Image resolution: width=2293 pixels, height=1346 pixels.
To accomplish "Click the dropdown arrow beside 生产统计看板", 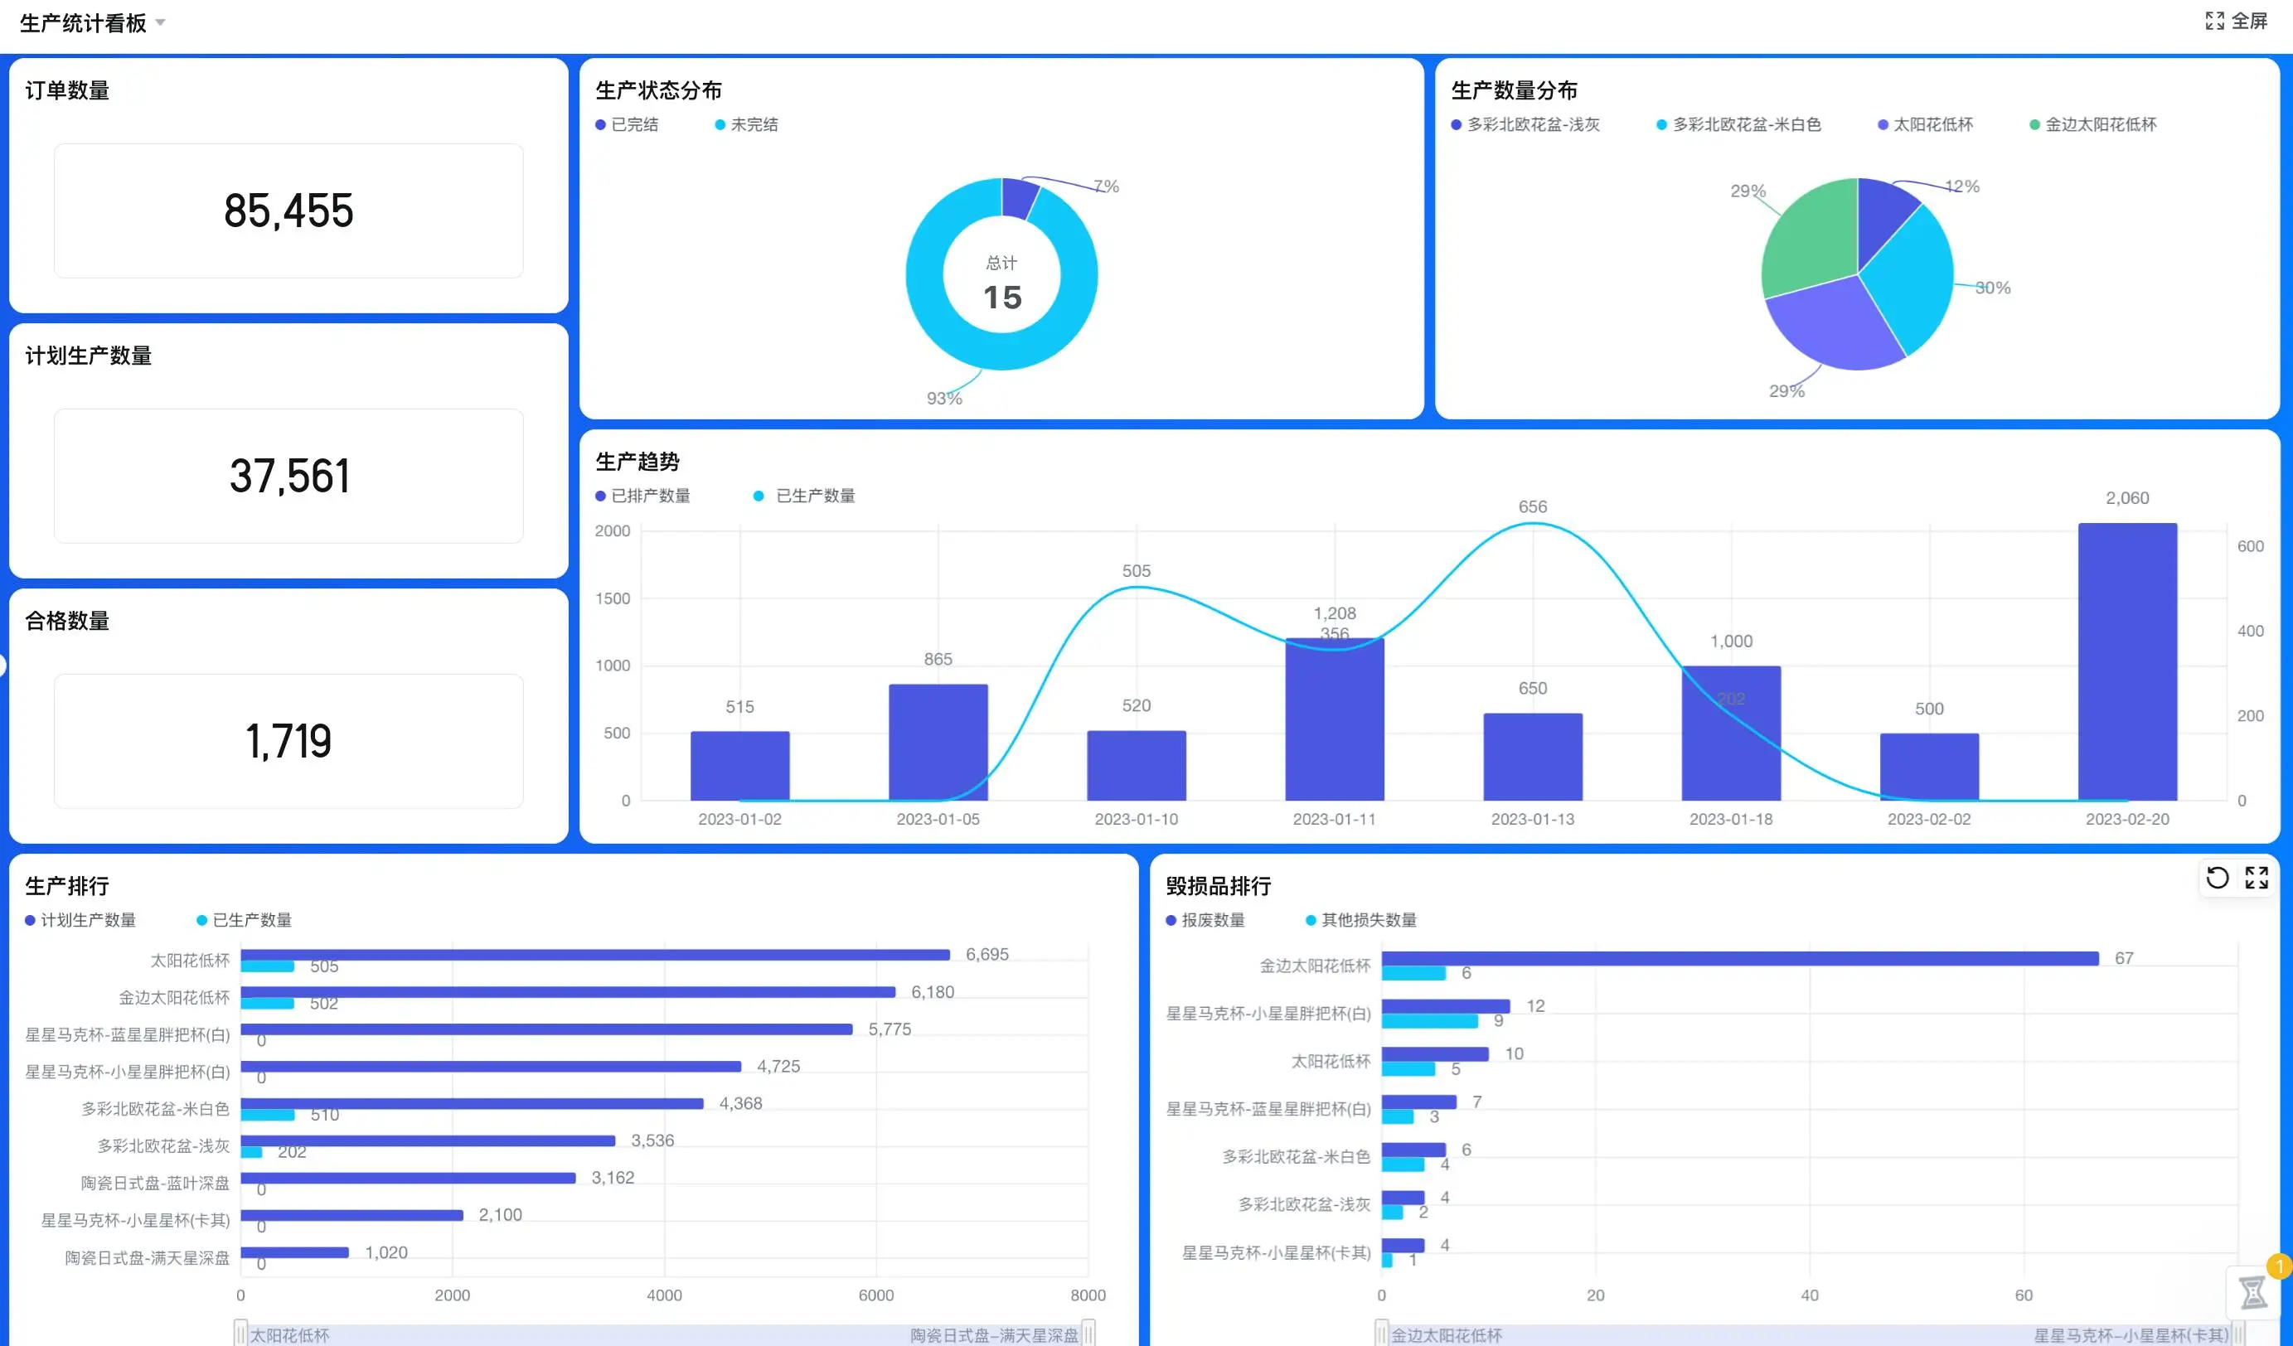I will (160, 22).
